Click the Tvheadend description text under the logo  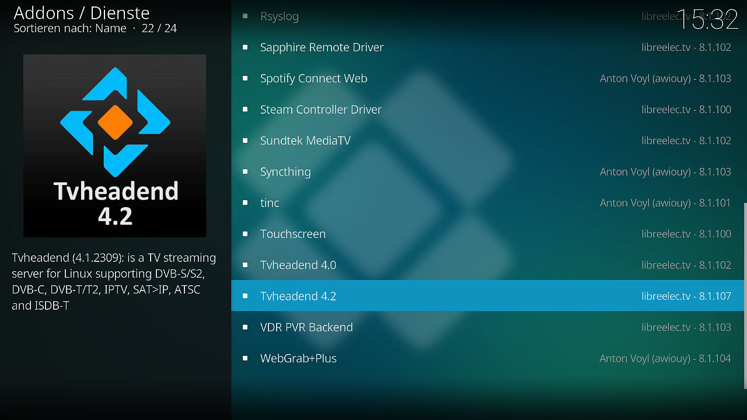point(114,282)
